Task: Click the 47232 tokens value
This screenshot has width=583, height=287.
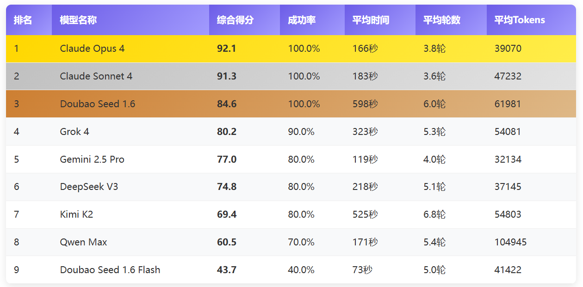Action: [x=508, y=76]
